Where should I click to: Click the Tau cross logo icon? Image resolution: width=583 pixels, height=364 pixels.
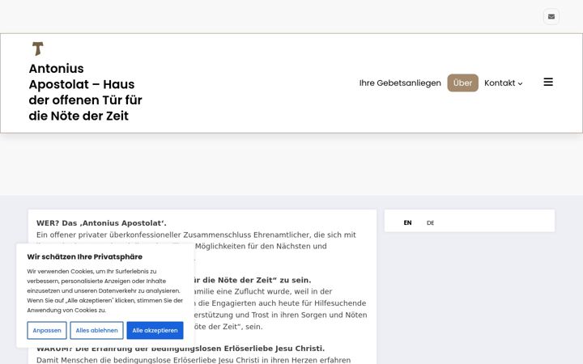coord(37,49)
